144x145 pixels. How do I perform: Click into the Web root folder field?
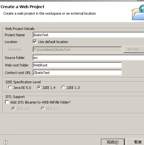pos(77,65)
